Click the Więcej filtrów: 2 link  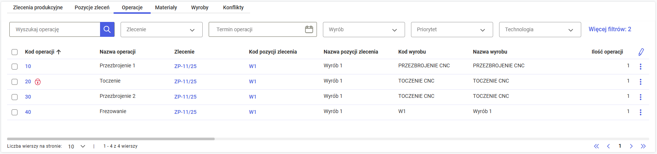coord(610,29)
